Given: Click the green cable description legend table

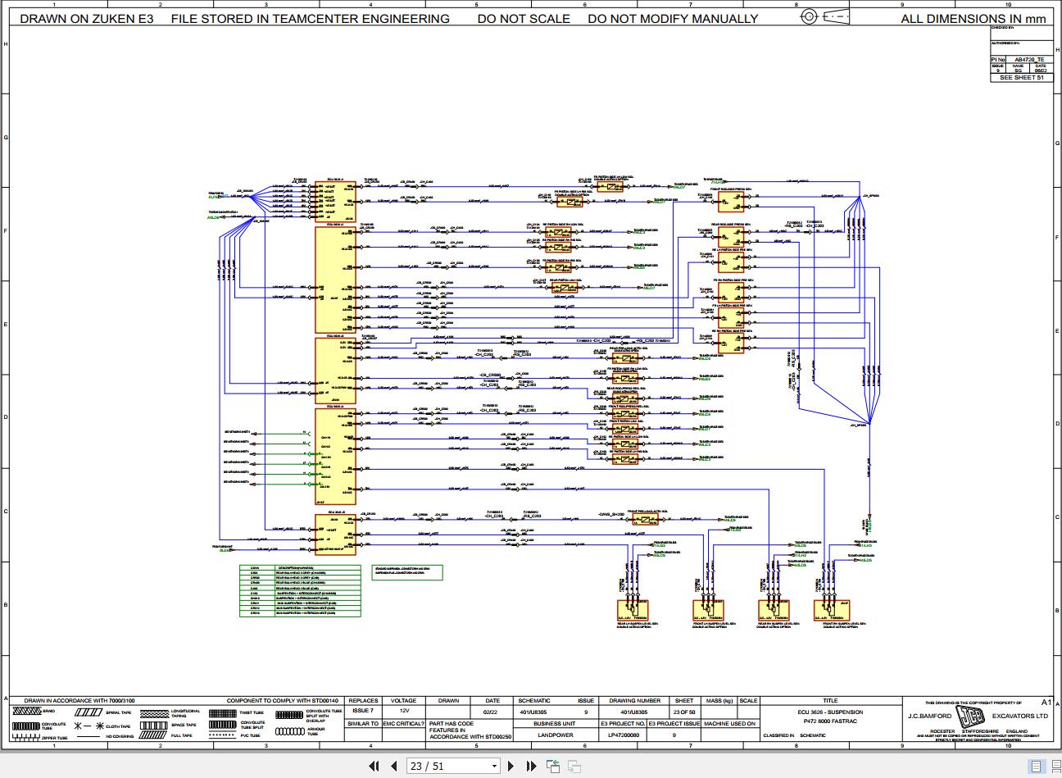Looking at the screenshot, I should point(300,592).
